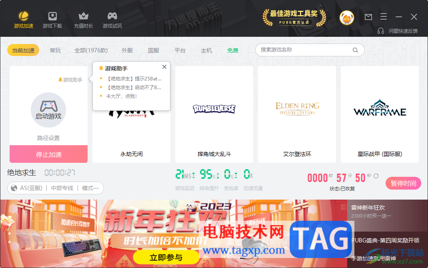Screen dimensions: 428x268
Task: Open the 游戏试玩 gamepad icon
Action: [x=112, y=16]
